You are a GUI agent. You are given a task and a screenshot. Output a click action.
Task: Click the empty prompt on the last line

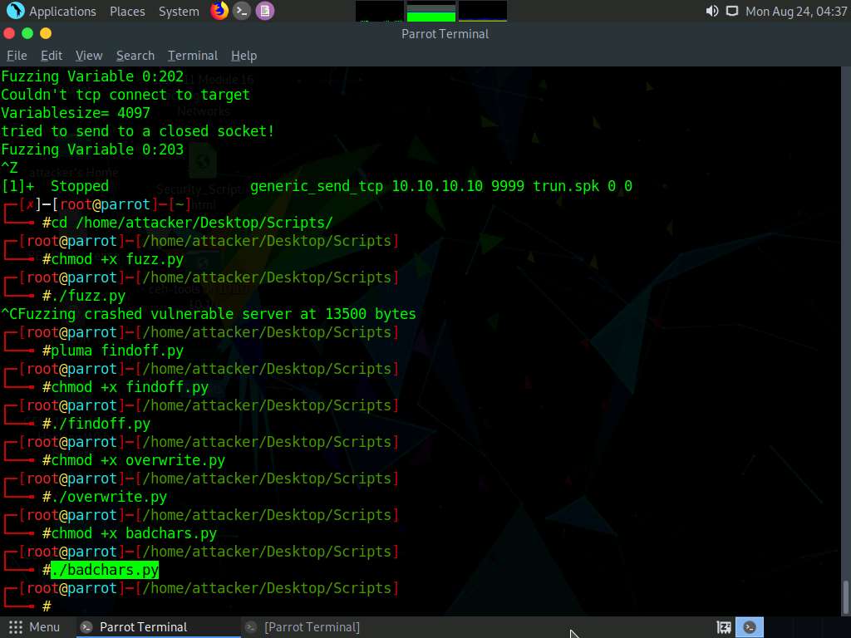click(47, 606)
